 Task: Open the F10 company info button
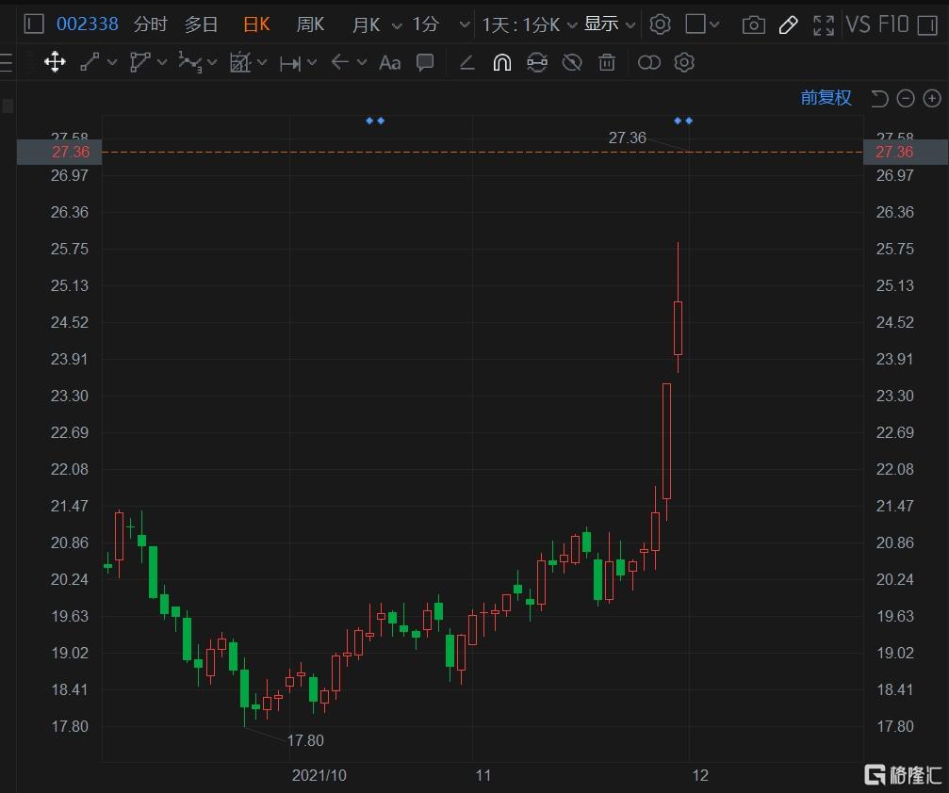(893, 24)
